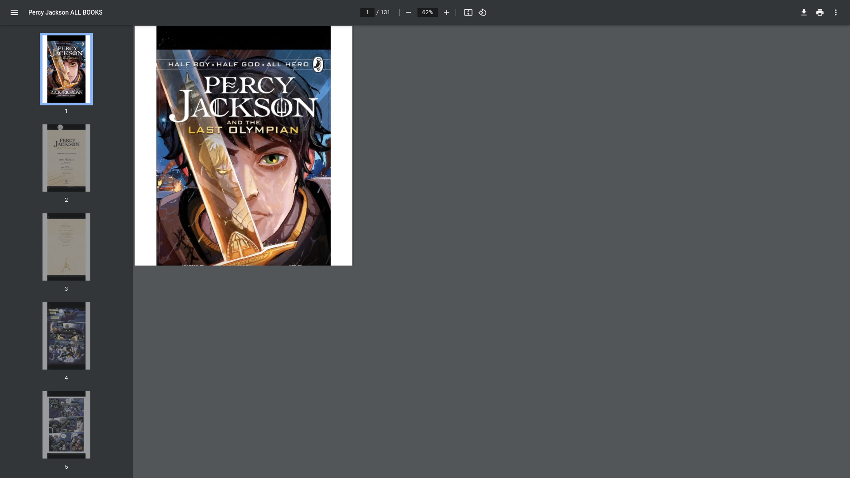
Task: Click the fit to page icon
Action: point(468,12)
